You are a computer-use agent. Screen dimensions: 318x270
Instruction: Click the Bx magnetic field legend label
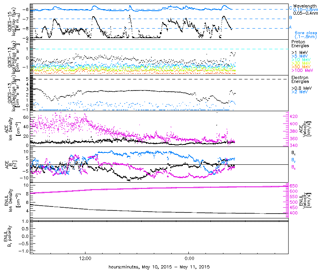pyautogui.click(x=293, y=153)
